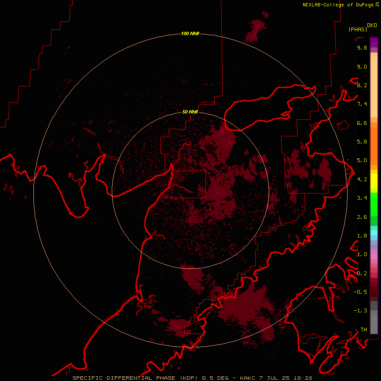The width and height of the screenshot is (381, 381).
Task: Click the DKD unit label above colorbar
Action: tap(372, 25)
